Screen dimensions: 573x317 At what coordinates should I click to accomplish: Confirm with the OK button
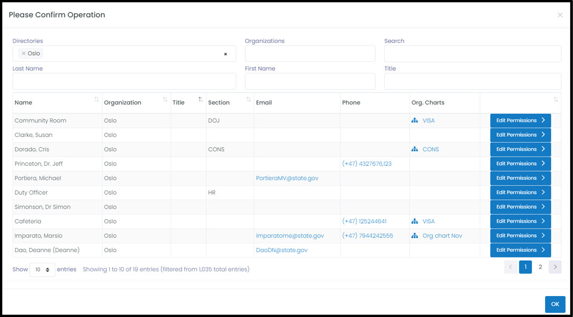coord(555,304)
